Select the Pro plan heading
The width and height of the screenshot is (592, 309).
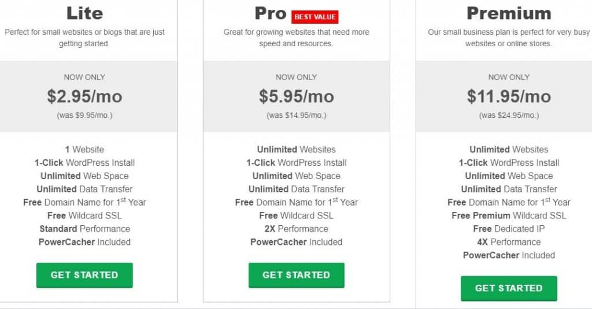point(271,14)
